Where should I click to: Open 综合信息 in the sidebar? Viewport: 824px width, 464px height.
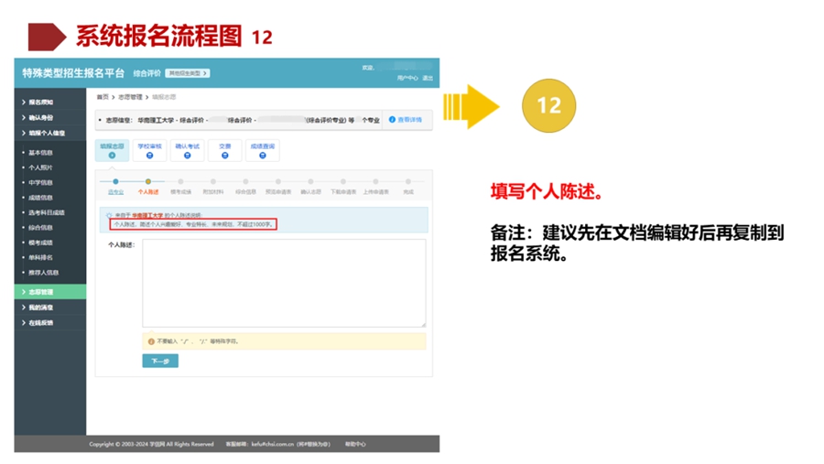tap(40, 228)
